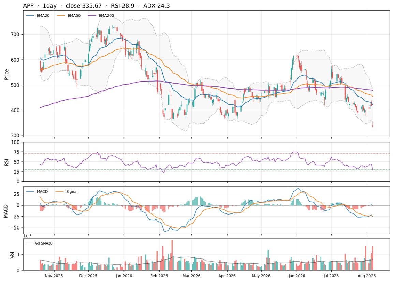This screenshot has height=281, width=393.
Task: Click the RSI 28.9 reading in title
Action: pos(122,6)
